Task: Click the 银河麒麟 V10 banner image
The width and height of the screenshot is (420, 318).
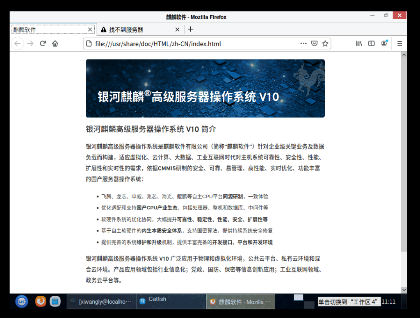Action: tap(205, 89)
